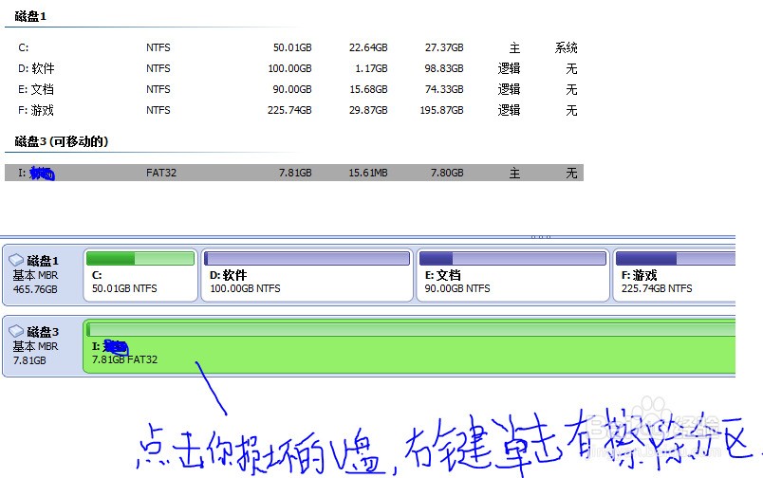Click the 15.61MB used space value
This screenshot has width=763, height=478.
coord(368,173)
